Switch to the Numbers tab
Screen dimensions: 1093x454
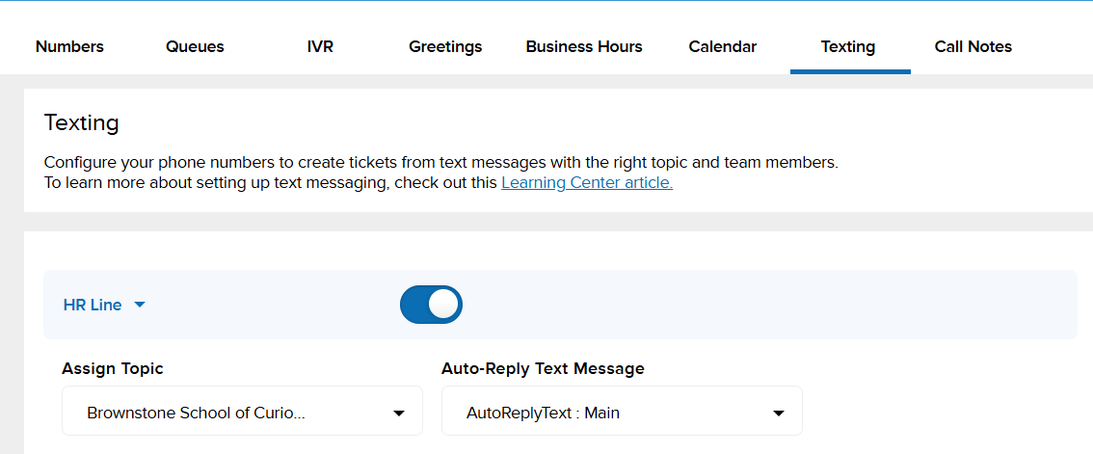(x=69, y=46)
